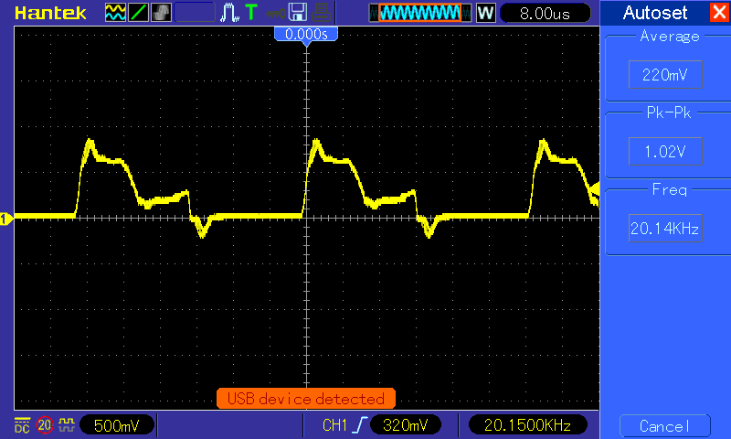Click the floppy disk save icon
731x439 pixels.
click(x=298, y=13)
